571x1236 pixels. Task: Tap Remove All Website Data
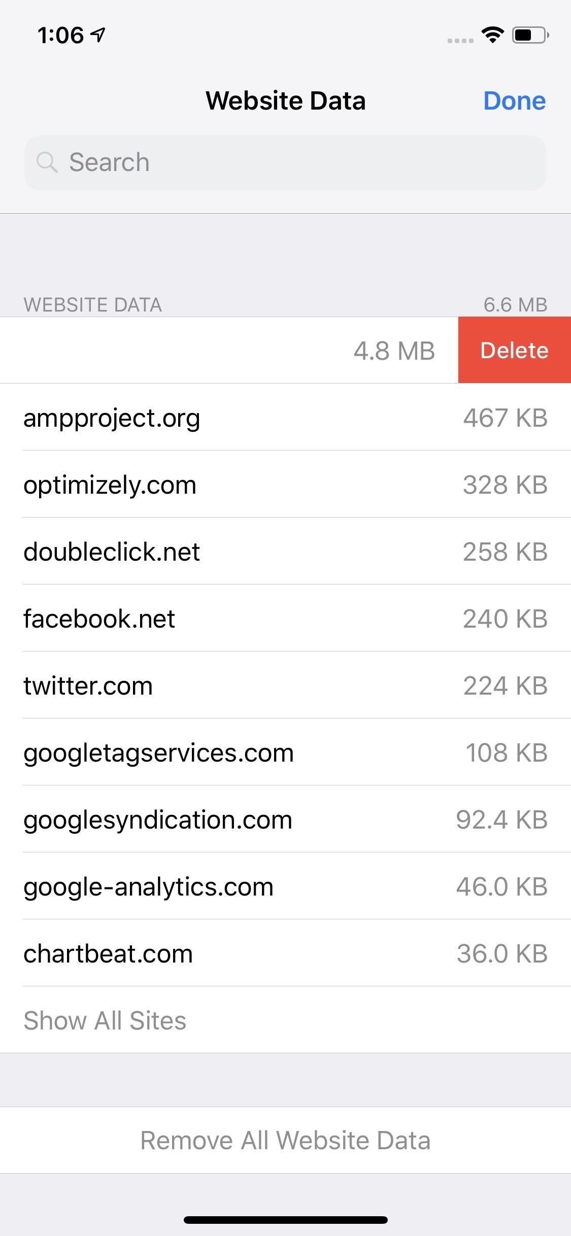coord(285,1139)
